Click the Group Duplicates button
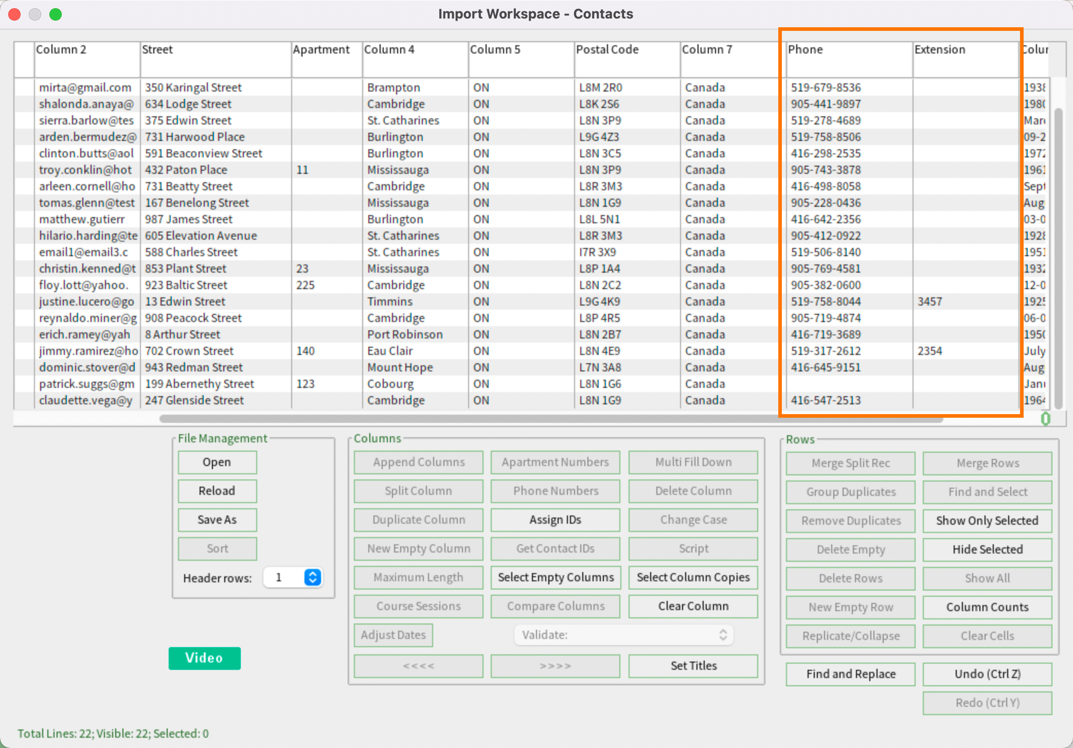The image size is (1073, 748). coord(850,491)
